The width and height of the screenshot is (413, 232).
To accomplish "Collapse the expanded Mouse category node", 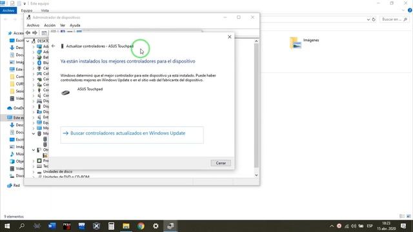I will coord(34,133).
